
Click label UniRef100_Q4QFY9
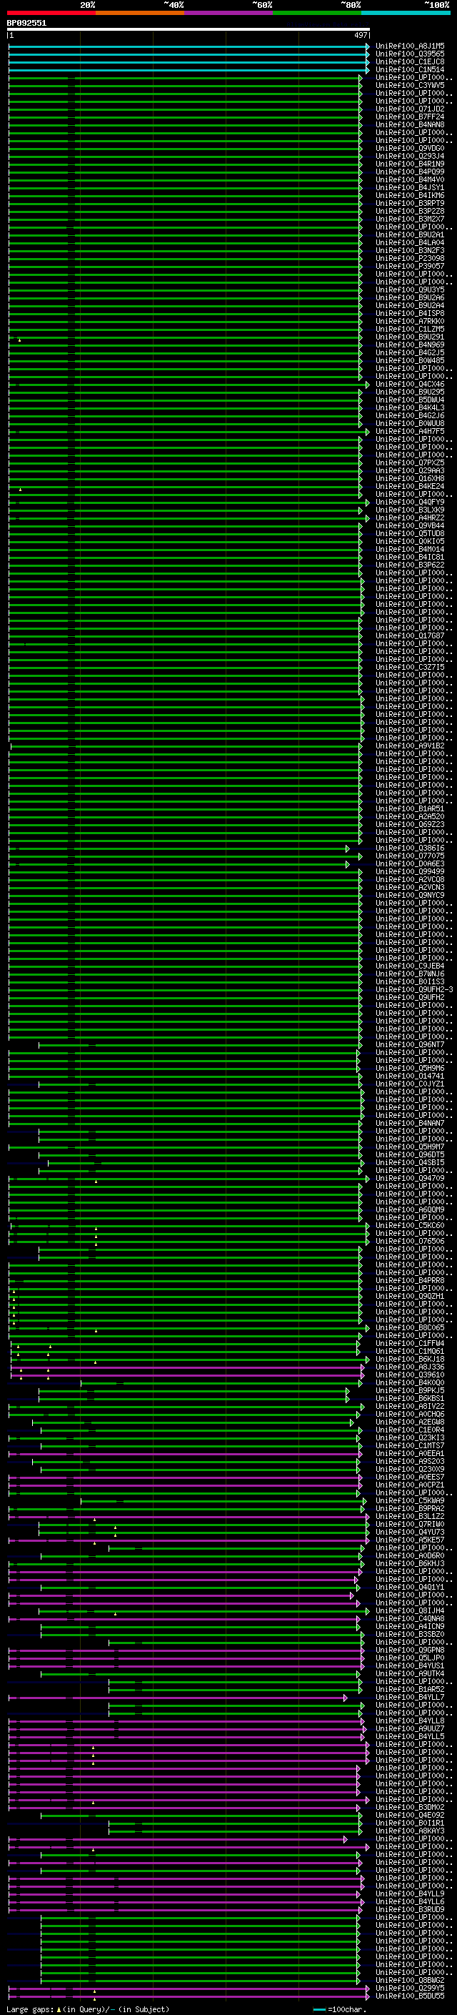pos(410,502)
